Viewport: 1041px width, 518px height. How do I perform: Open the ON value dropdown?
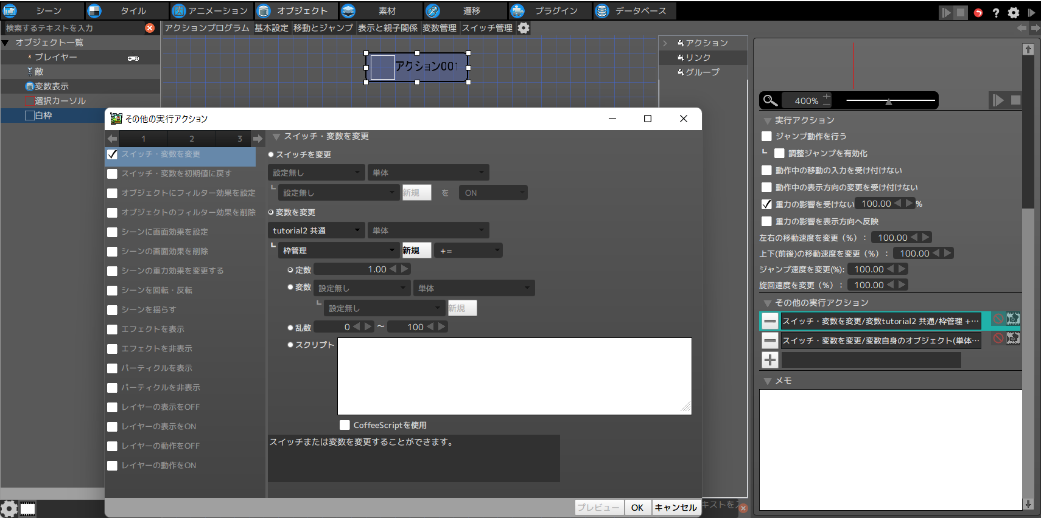coord(493,193)
